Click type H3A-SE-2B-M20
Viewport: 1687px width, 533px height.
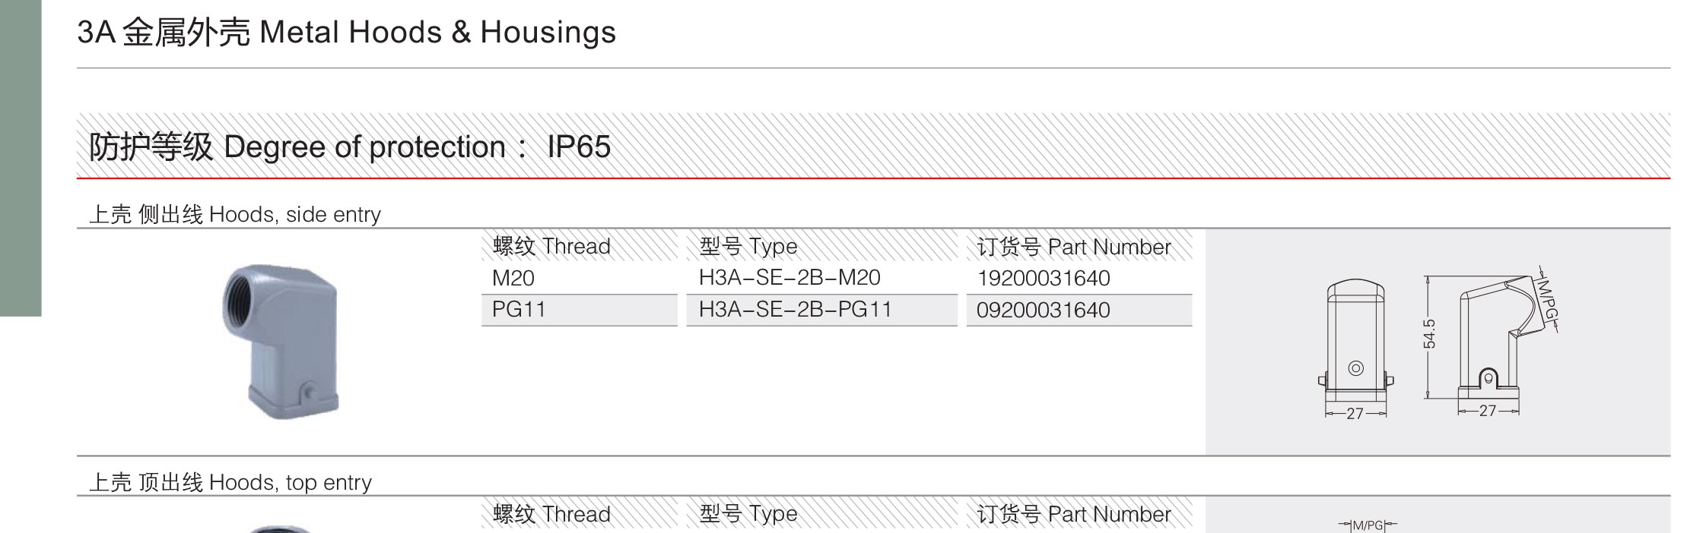789,278
